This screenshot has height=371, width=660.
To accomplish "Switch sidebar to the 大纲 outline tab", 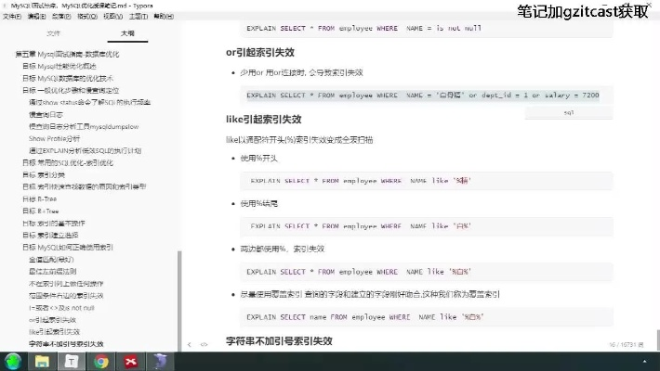I will pos(127,33).
